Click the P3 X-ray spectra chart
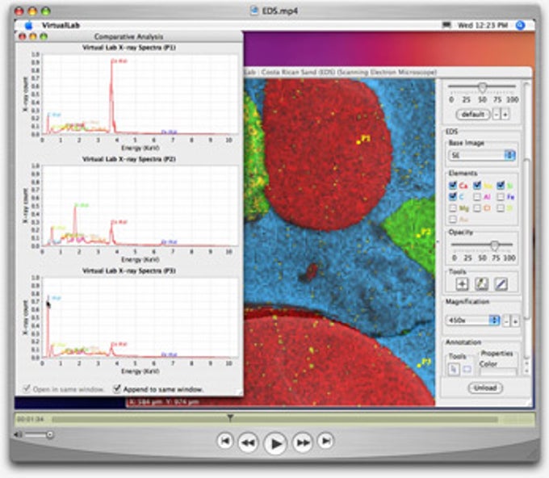The image size is (549, 478). (140, 317)
